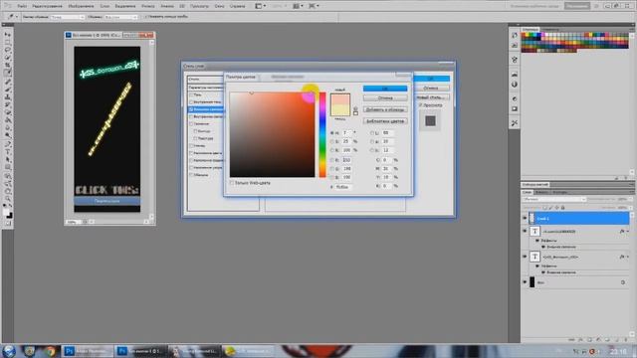Hide the Фон background layer using its eye icon
The height and width of the screenshot is (358, 637).
pyautogui.click(x=525, y=281)
